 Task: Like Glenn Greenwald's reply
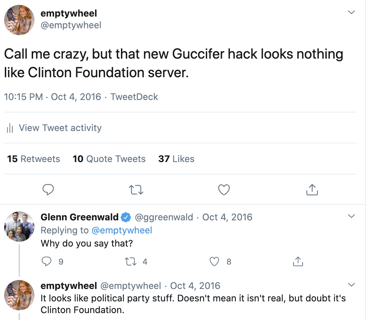coord(214,261)
